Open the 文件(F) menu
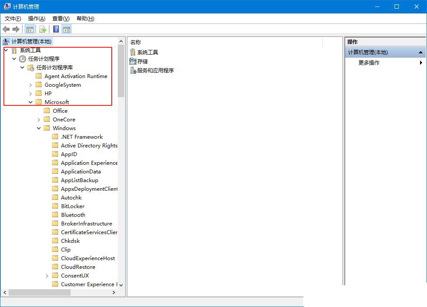Screen dimensions: 427x307 coord(13,19)
